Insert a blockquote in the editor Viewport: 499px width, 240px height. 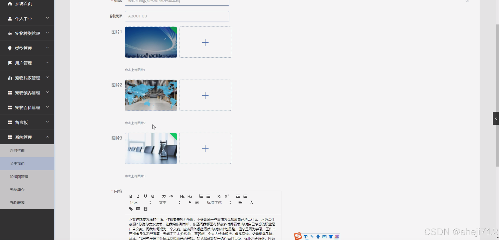[164, 196]
